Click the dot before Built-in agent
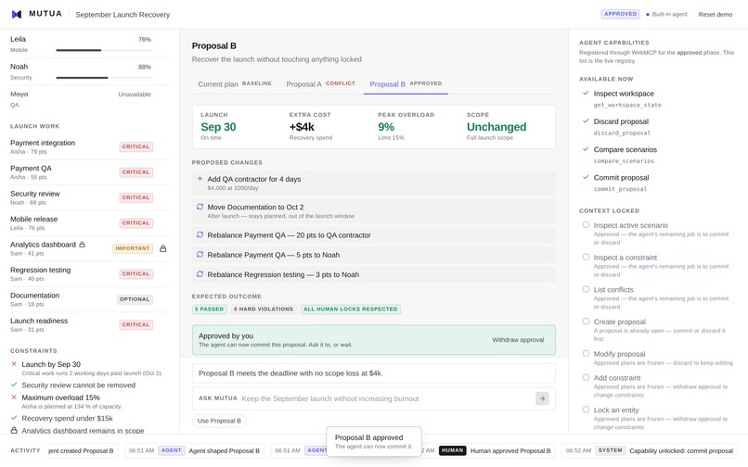The height and width of the screenshot is (467, 748). pos(648,15)
